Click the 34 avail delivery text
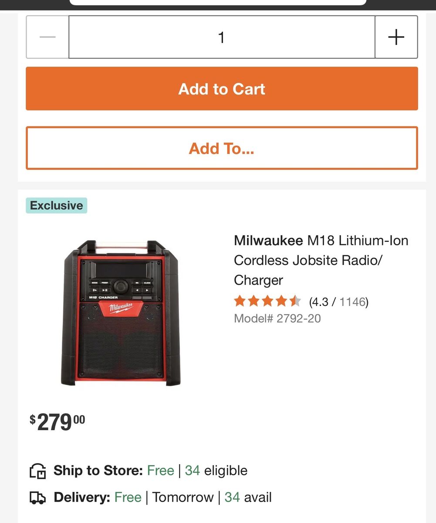The width and height of the screenshot is (436, 523). [248, 497]
